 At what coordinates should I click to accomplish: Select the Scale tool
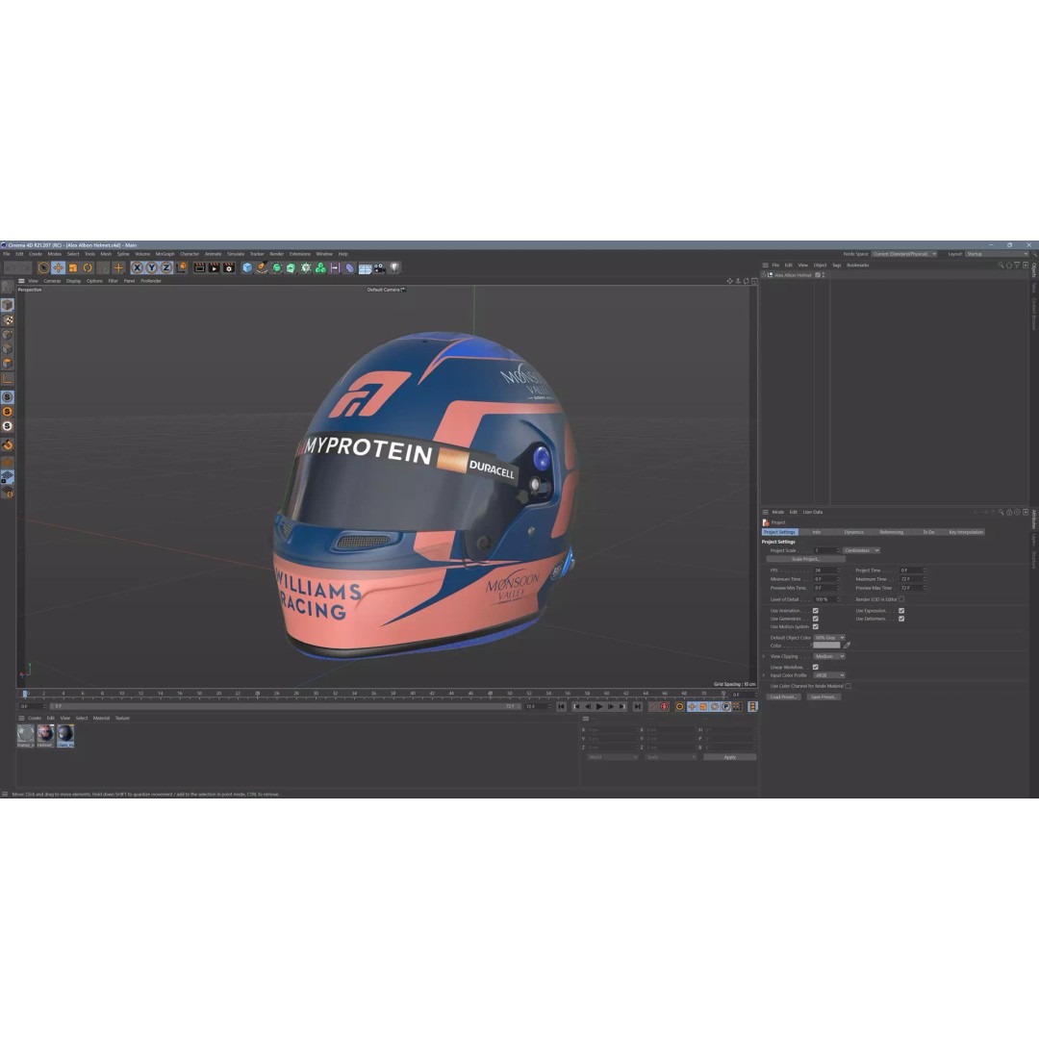pos(73,267)
